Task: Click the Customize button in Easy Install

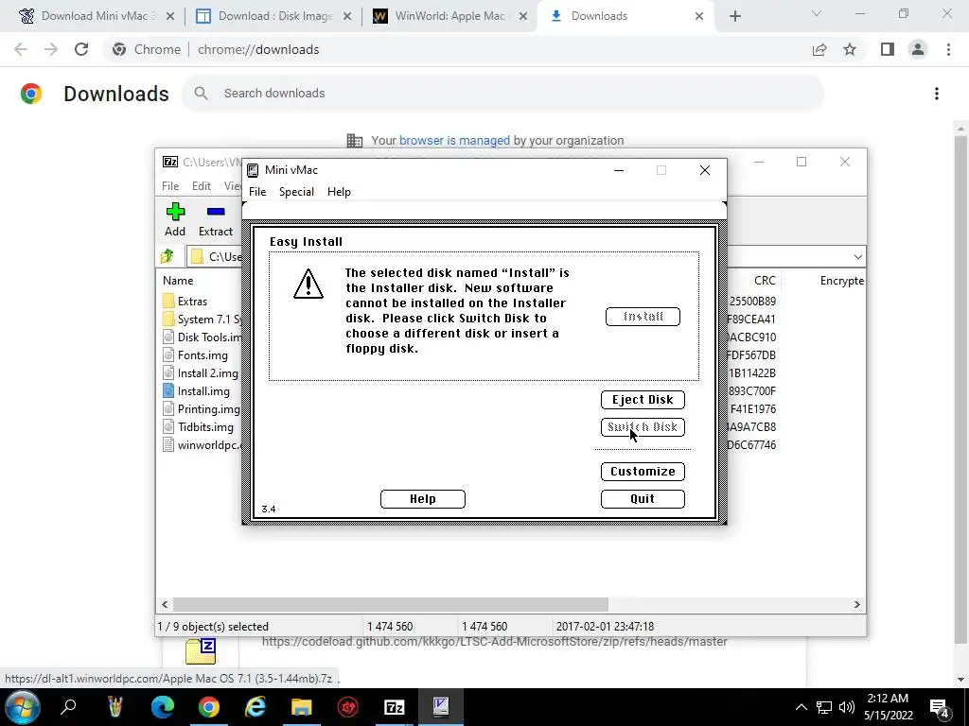Action: [643, 472]
